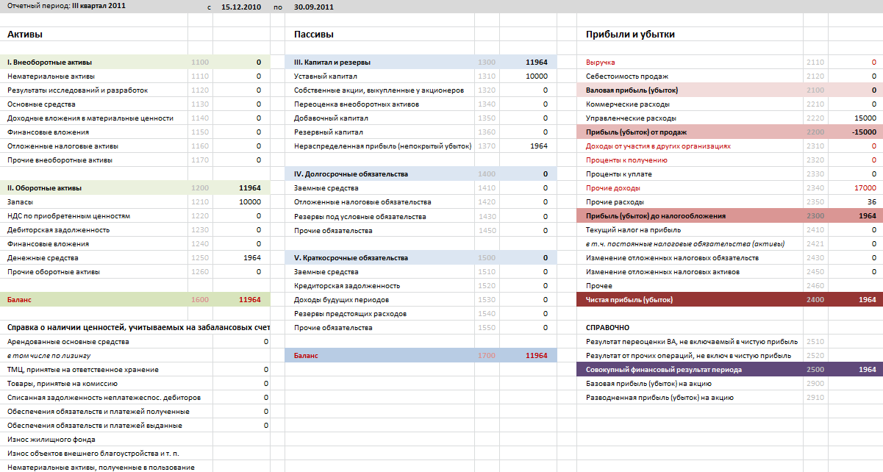Image resolution: width=883 pixels, height=472 pixels.
Task: Select 'Арендованные основные средства' label cell
Action: [x=68, y=342]
